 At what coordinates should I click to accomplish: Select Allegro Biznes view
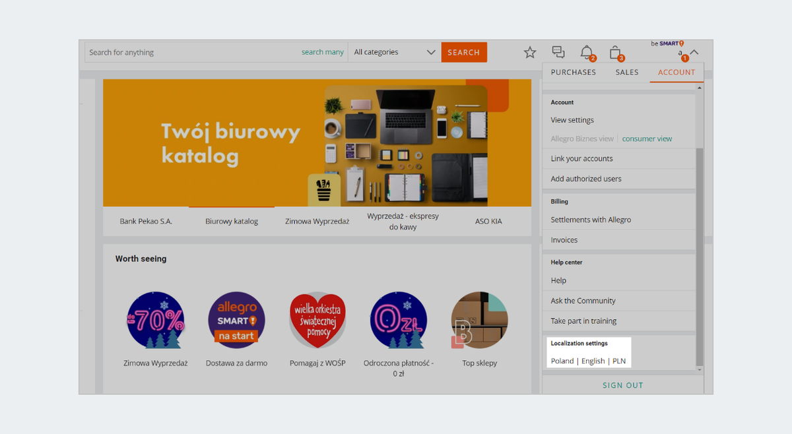pos(582,139)
